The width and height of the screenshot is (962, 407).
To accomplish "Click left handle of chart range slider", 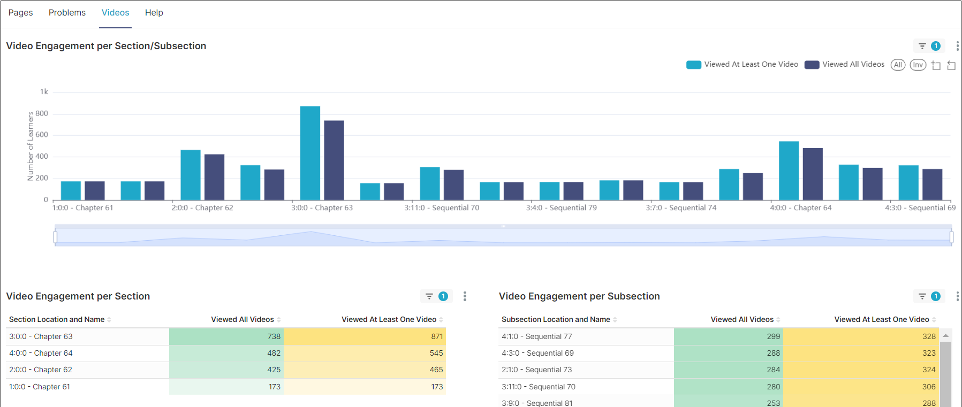I will (55, 237).
